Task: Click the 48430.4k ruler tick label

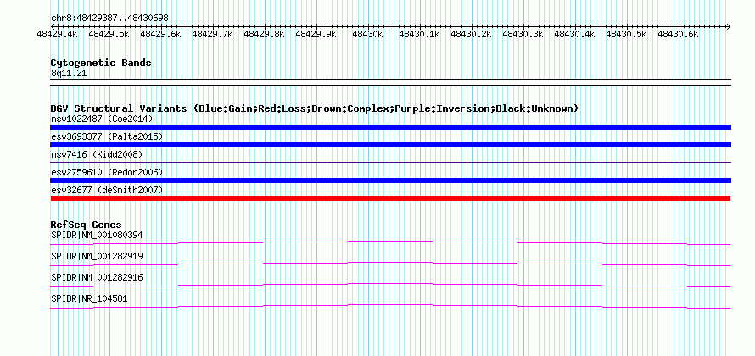Action: point(574,34)
